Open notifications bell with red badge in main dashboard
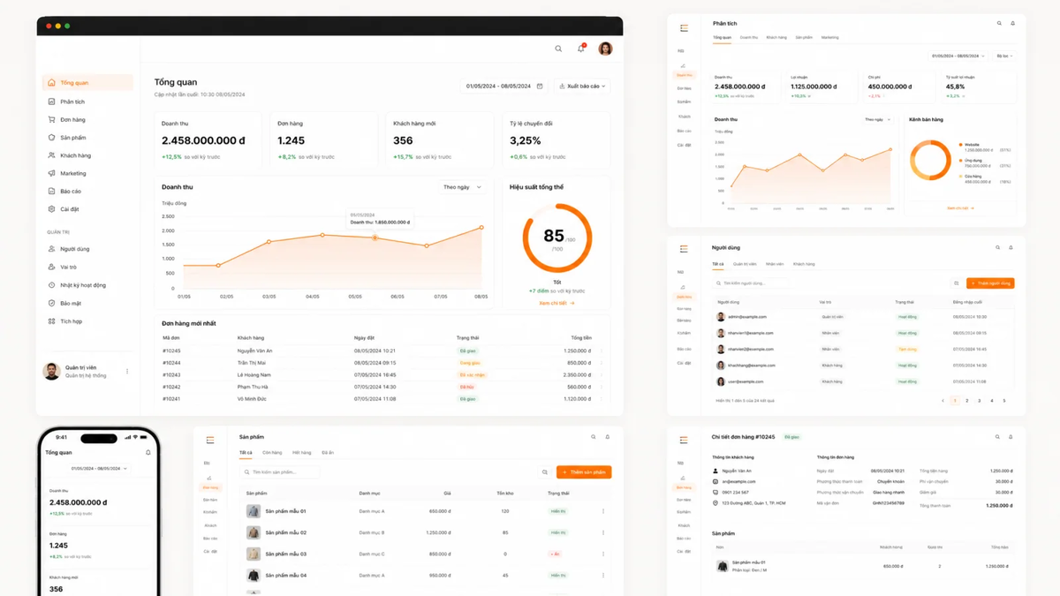1060x596 pixels. tap(581, 49)
